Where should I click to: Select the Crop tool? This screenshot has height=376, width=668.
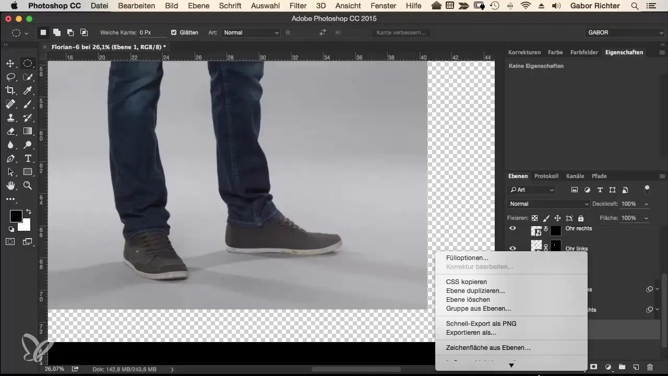tap(10, 91)
